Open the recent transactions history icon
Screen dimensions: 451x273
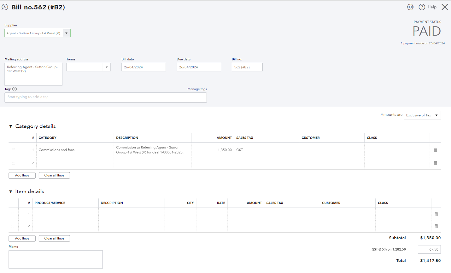coord(5,7)
